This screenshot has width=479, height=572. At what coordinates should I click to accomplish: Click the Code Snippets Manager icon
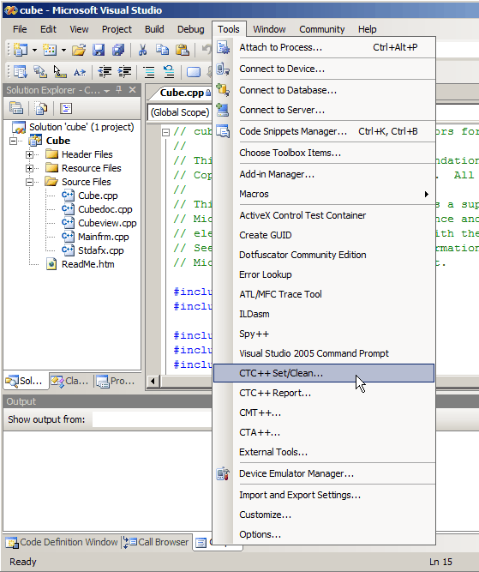[223, 131]
